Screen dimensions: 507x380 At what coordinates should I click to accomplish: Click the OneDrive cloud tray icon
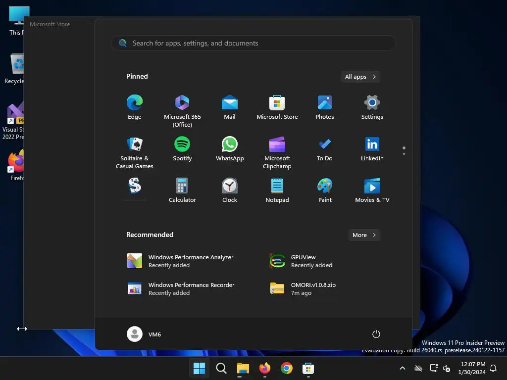418,368
